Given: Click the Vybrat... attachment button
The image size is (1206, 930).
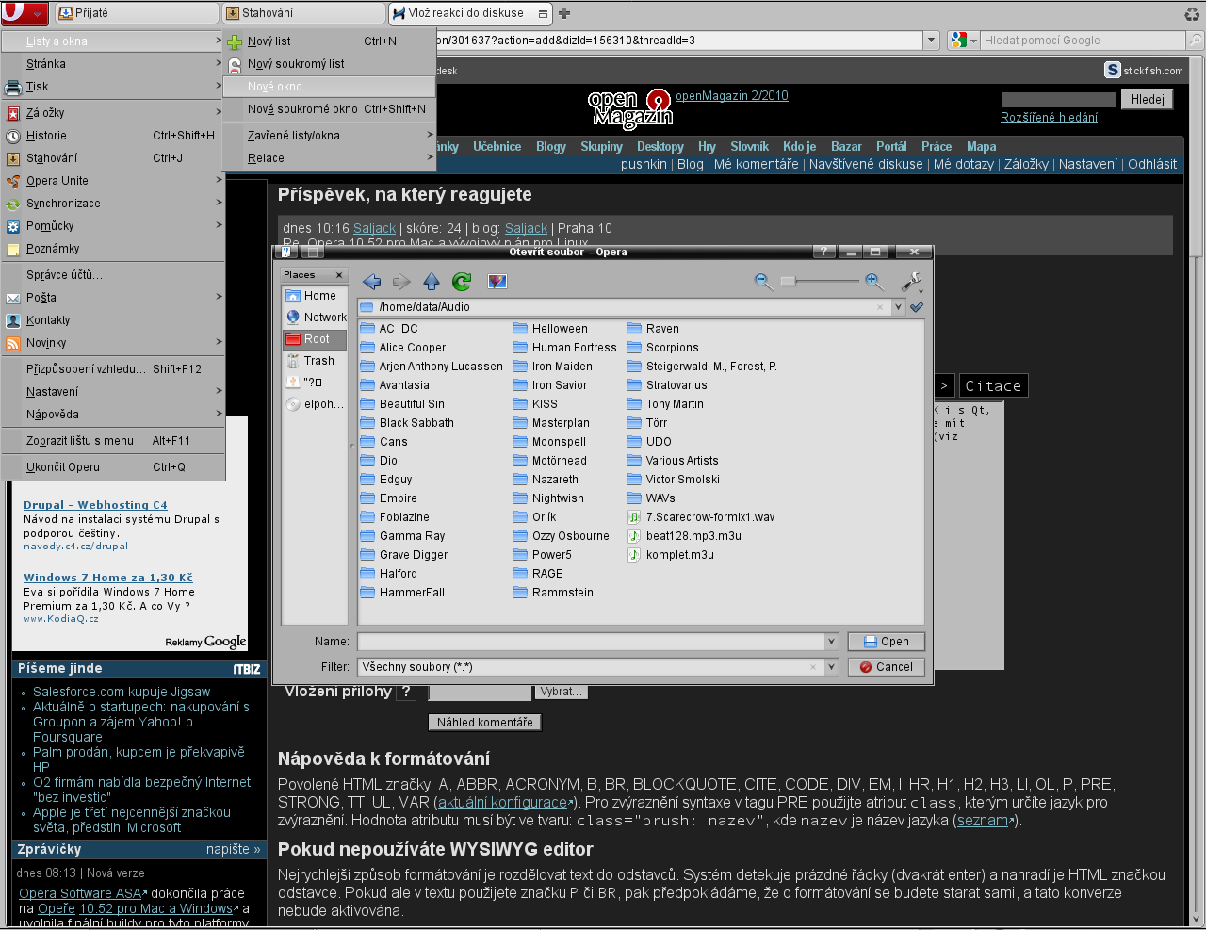Looking at the screenshot, I should (561, 692).
